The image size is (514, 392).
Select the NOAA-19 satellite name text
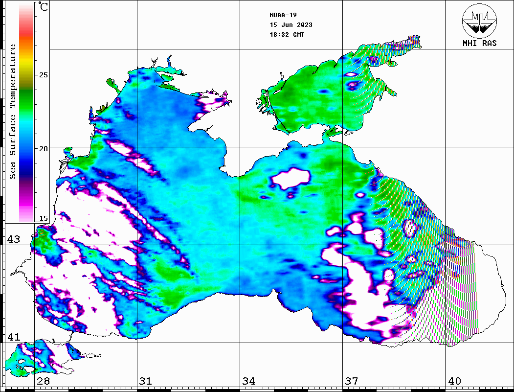pyautogui.click(x=283, y=15)
